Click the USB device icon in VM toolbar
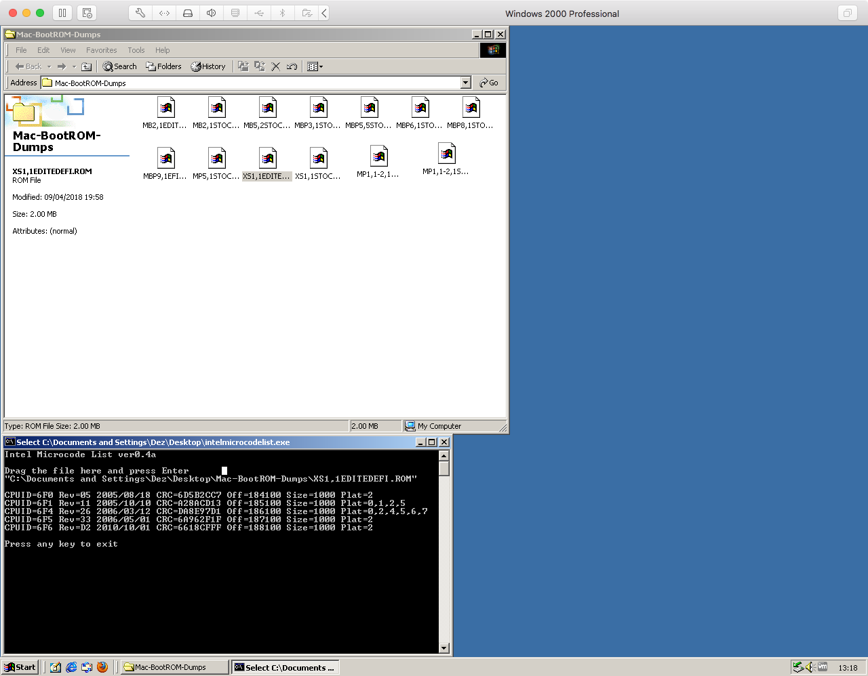The image size is (868, 676). [x=259, y=13]
